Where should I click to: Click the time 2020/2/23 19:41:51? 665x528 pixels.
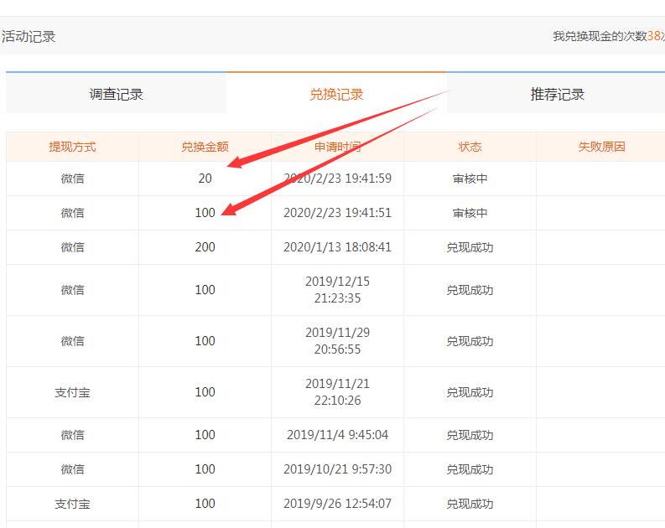click(x=338, y=213)
